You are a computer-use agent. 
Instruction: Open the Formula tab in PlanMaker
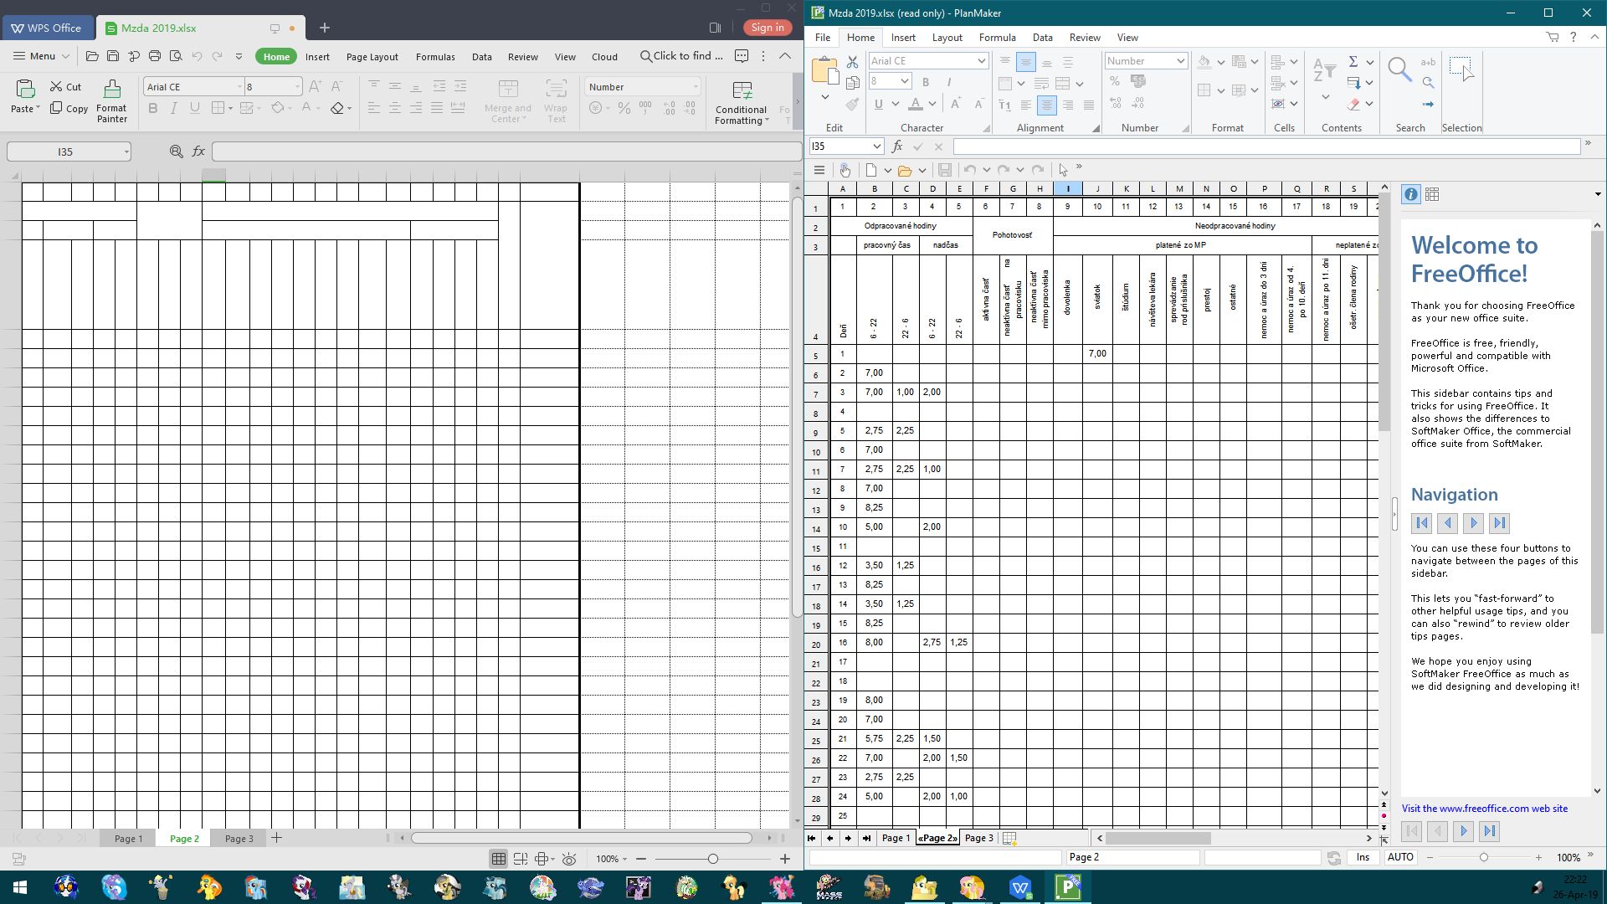(x=997, y=38)
